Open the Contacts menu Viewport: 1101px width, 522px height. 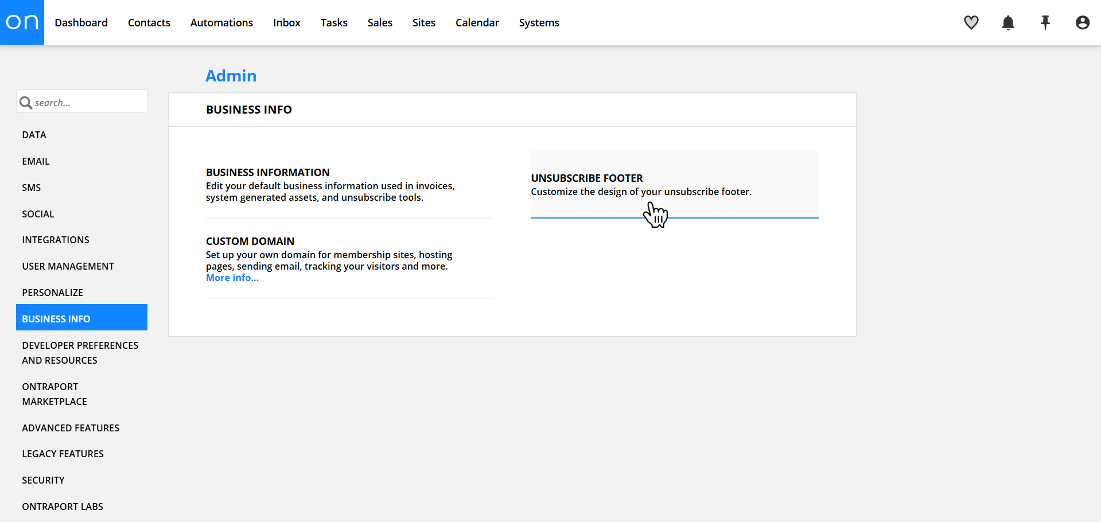pos(149,22)
